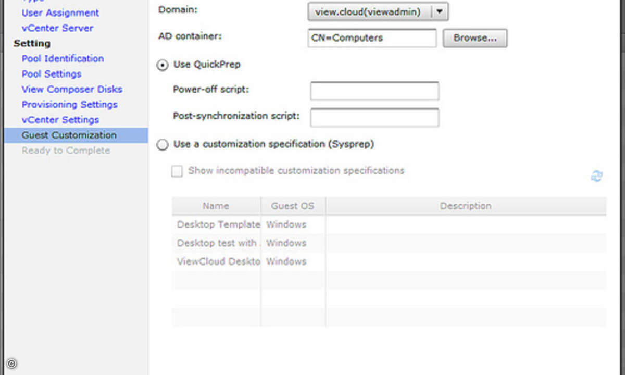The image size is (625, 375).
Task: Go to Pool Settings step
Action: [x=52, y=74]
